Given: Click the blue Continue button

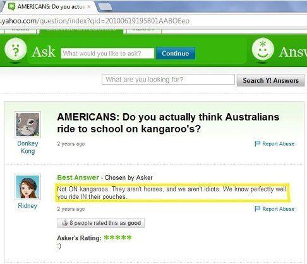Looking at the screenshot, I should tap(176, 53).
